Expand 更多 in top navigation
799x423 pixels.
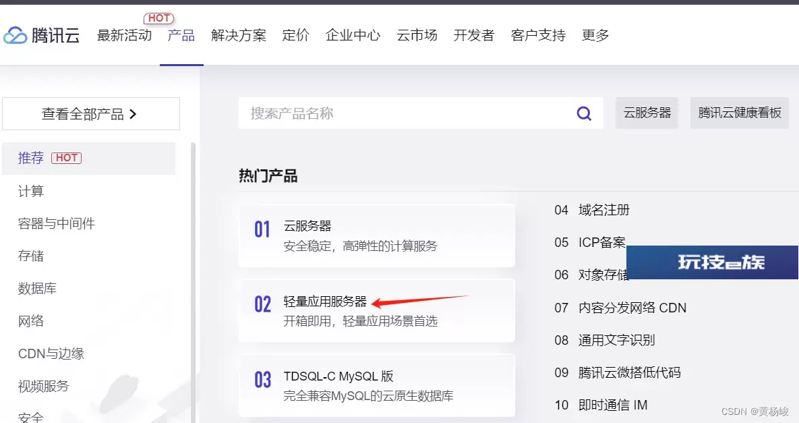595,35
